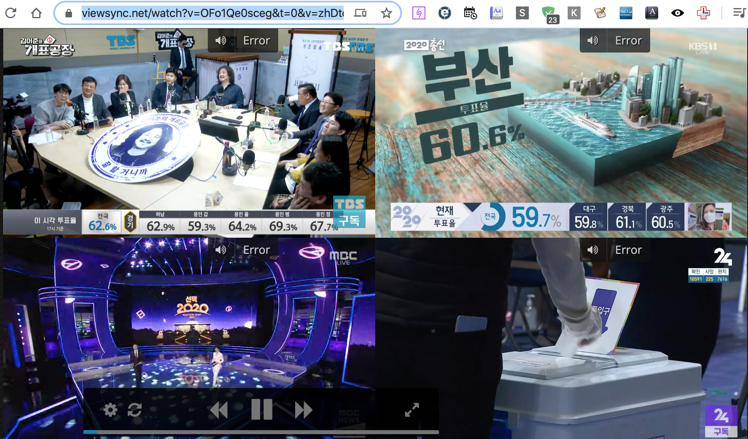The width and height of the screenshot is (748, 439).
Task: Mute the TBS top-left video speaker
Action: coord(221,40)
